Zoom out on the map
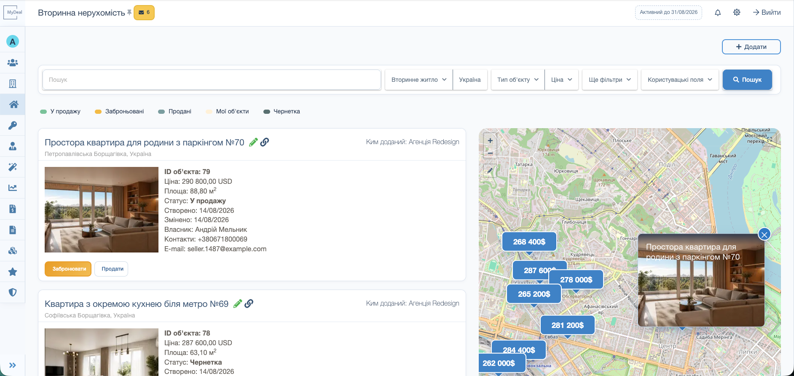The width and height of the screenshot is (794, 376). [490, 153]
